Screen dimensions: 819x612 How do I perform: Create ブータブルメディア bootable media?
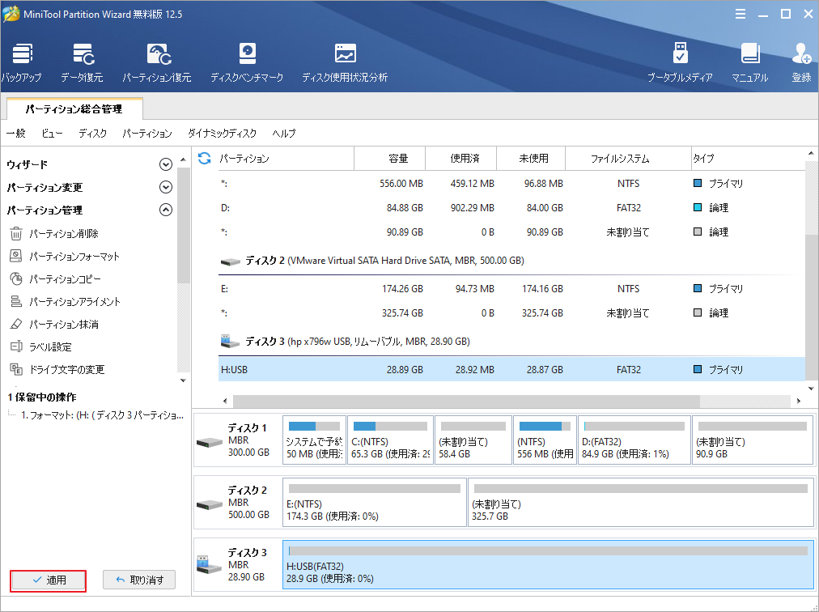coord(680,62)
